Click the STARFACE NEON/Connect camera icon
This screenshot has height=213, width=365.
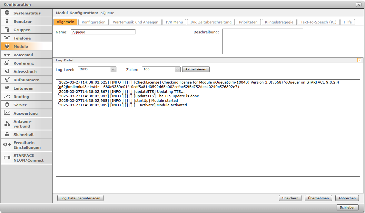tap(7, 158)
